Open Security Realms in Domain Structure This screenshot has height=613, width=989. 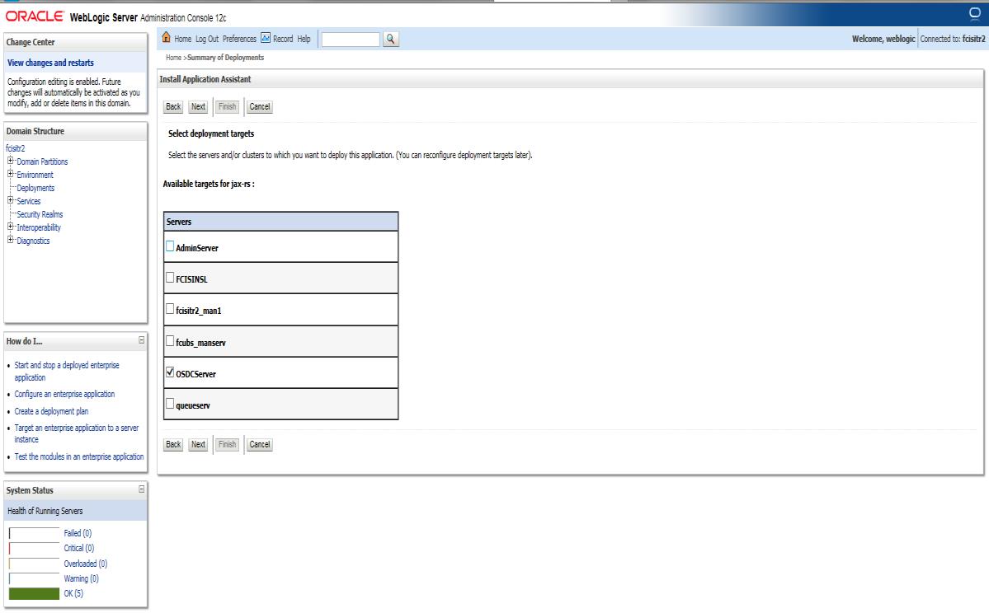point(40,214)
